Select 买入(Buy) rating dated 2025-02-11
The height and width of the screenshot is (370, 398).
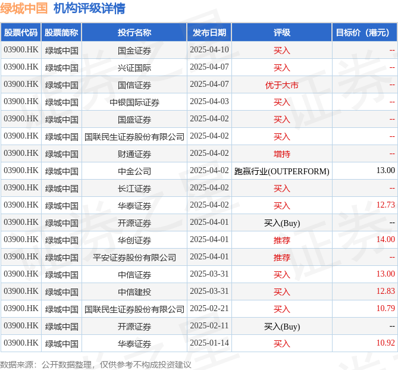[x=282, y=327]
